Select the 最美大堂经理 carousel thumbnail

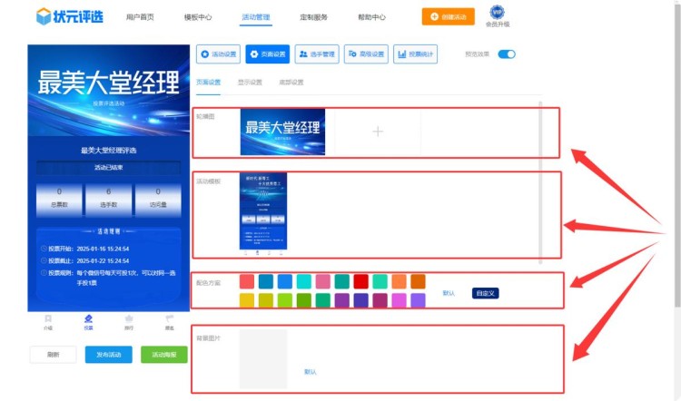282,132
